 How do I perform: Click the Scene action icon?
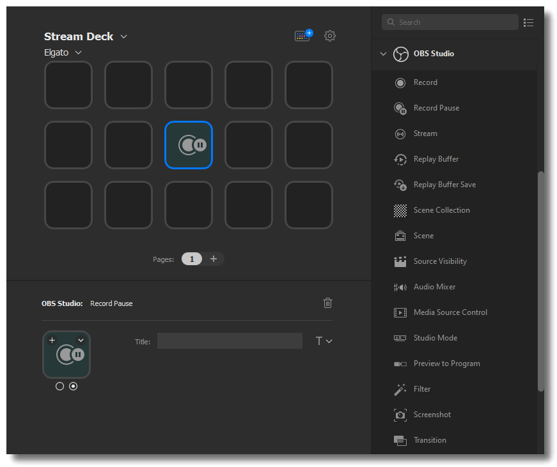400,236
